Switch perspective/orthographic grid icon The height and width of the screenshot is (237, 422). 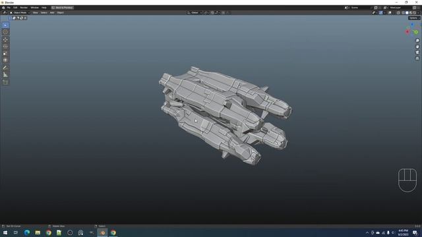tap(417, 59)
